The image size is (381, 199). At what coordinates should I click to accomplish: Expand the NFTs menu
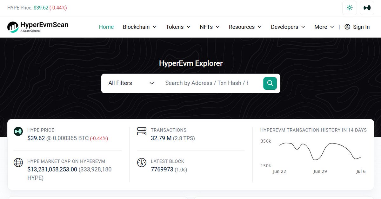tap(210, 27)
